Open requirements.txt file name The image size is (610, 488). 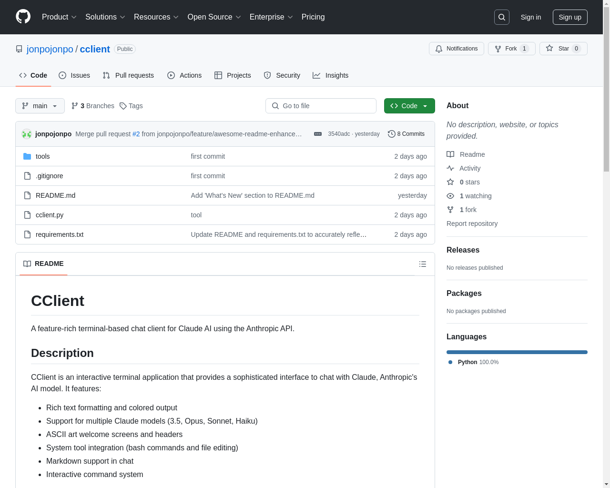[x=60, y=234]
